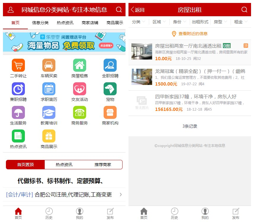The image size is (254, 223).
Task: Click copyright footer text
Action: (190, 145)
